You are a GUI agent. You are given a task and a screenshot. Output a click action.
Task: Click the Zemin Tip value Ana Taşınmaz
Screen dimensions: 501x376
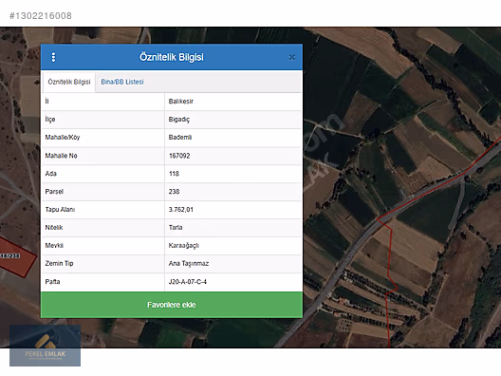(x=189, y=263)
